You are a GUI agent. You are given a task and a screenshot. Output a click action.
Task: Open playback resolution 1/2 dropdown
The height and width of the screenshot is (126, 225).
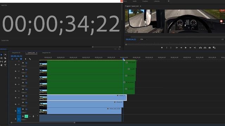coord(223,39)
